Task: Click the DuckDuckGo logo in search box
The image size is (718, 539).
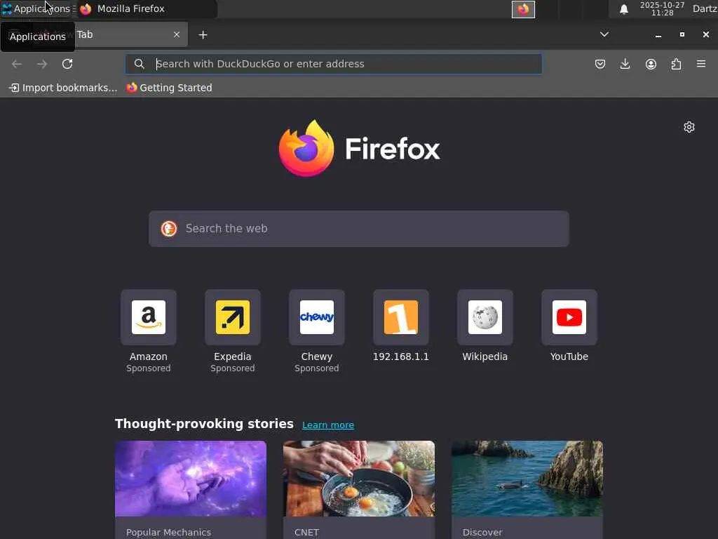Action: 169,229
